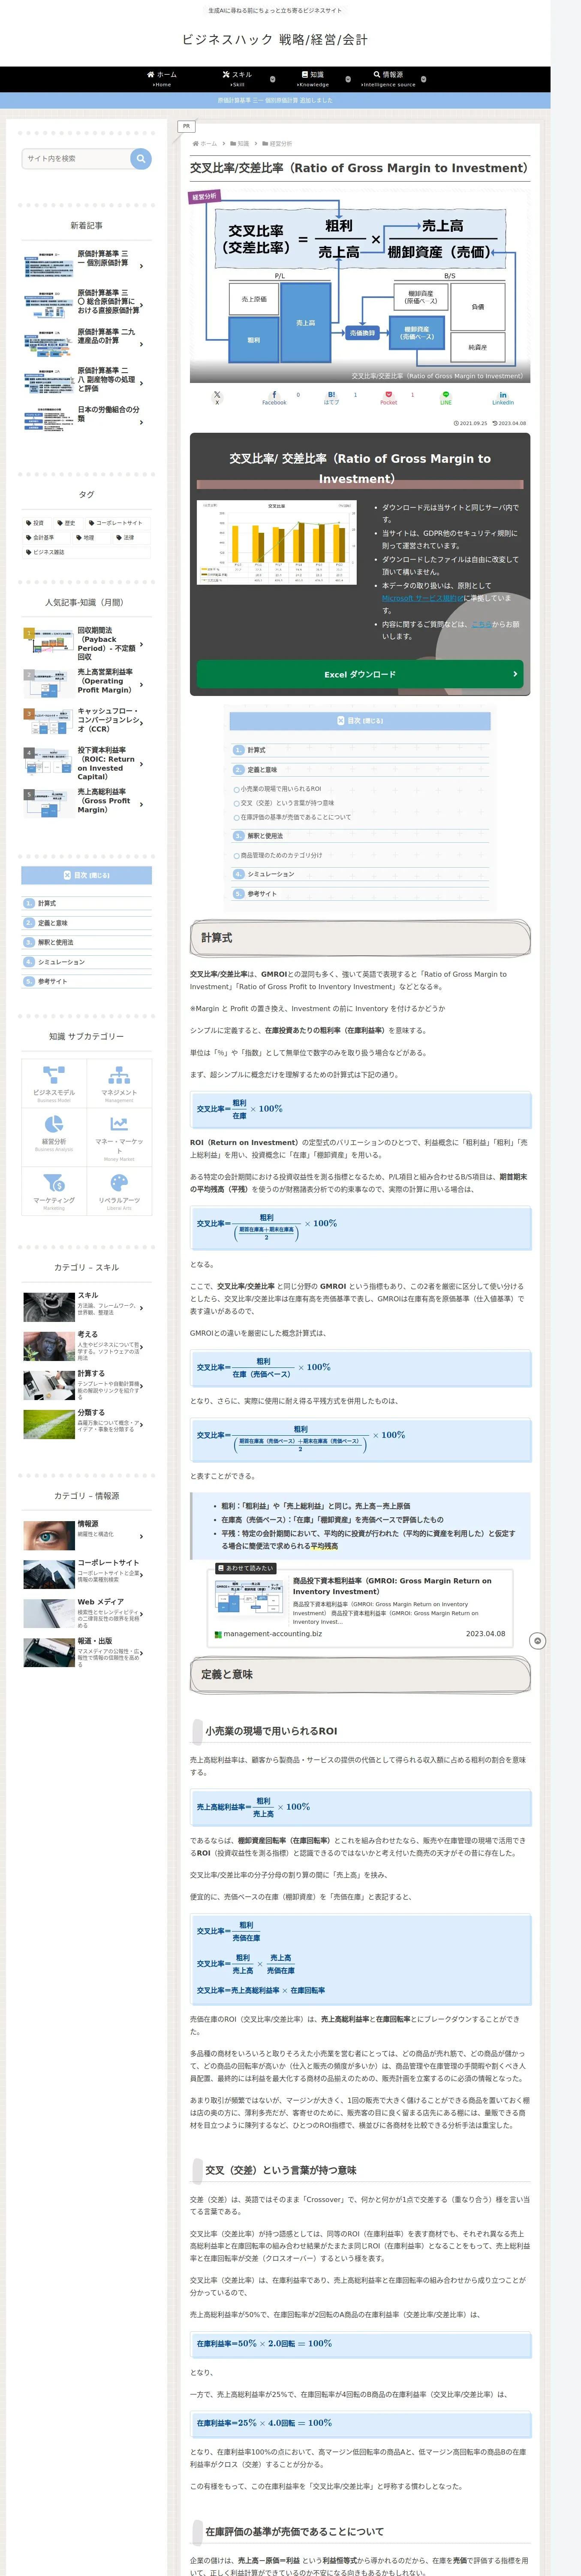This screenshot has height=2576, width=581.
Task: Jump to シミュレーション in main contents
Action: (271, 874)
